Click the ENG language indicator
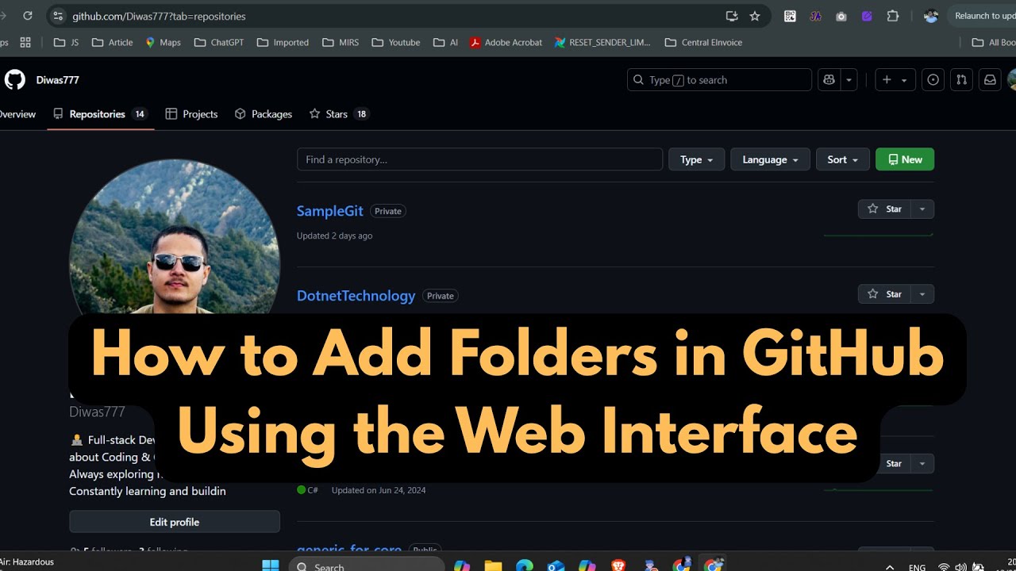Image resolution: width=1016 pixels, height=571 pixels. [917, 567]
